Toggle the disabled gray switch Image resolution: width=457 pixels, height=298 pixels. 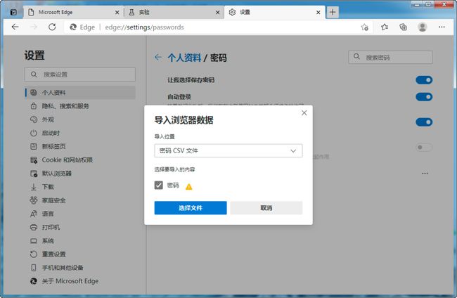point(424,147)
